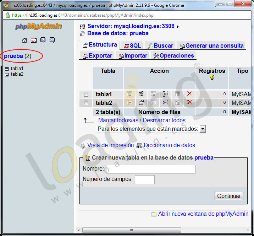Open 'Para los elementos que están marcados' dropdown
This screenshot has width=254, height=236.
[151, 129]
